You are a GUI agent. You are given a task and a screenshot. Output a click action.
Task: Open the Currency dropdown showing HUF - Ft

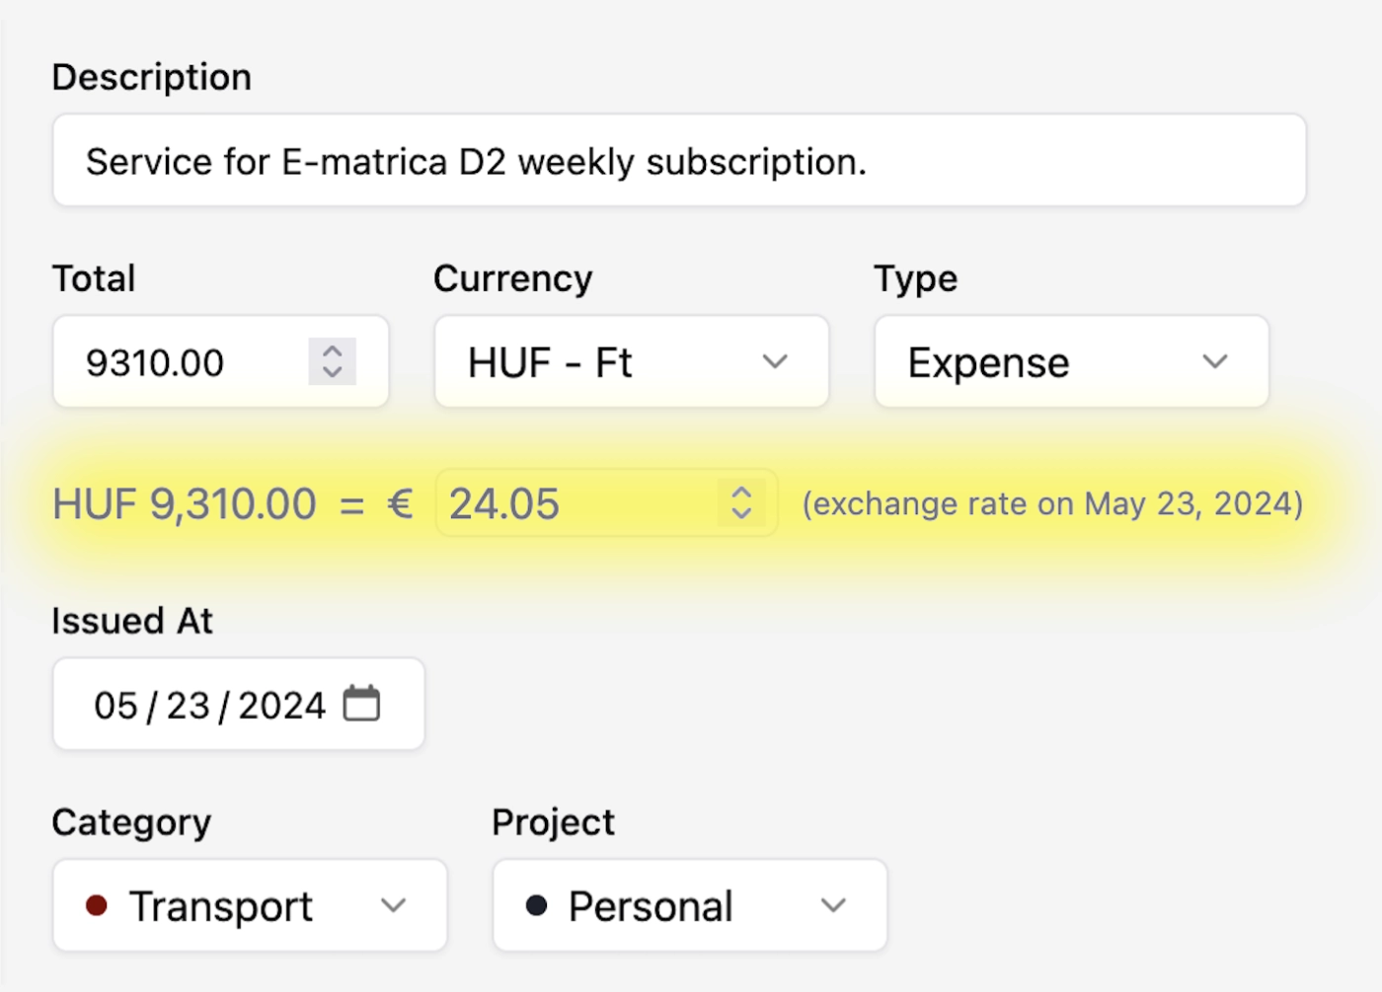631,362
